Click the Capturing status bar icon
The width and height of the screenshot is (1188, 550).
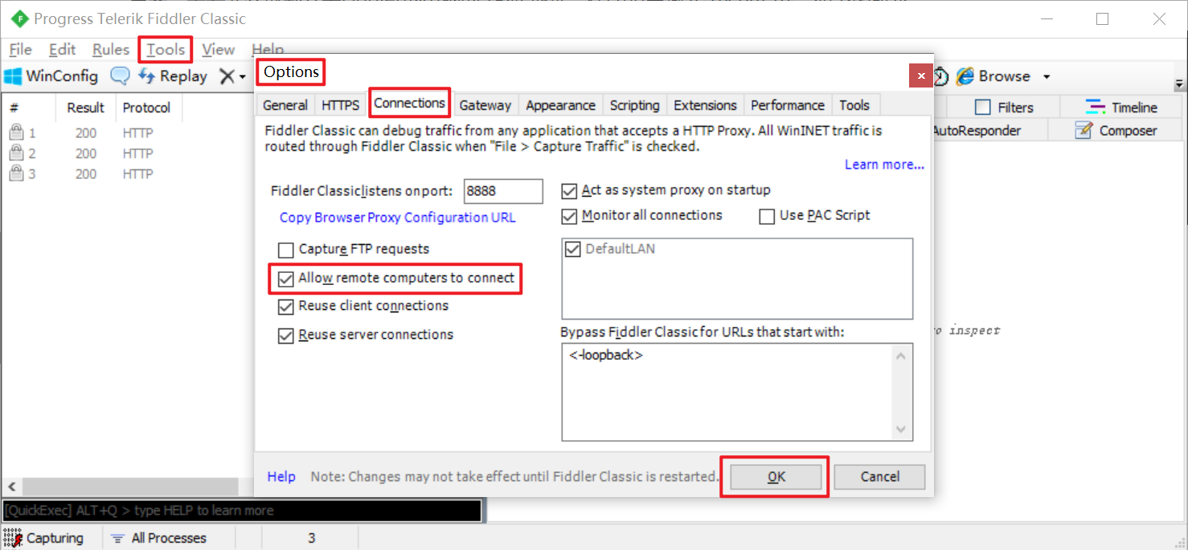pyautogui.click(x=13, y=538)
